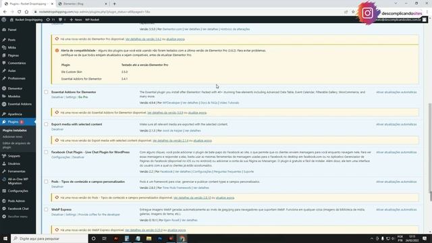This screenshot has width=432, height=243.
Task: Open Cortana circle in the taskbar
Action: click(x=93, y=238)
